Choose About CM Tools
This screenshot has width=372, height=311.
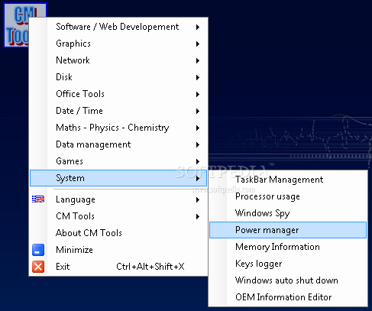118,233
